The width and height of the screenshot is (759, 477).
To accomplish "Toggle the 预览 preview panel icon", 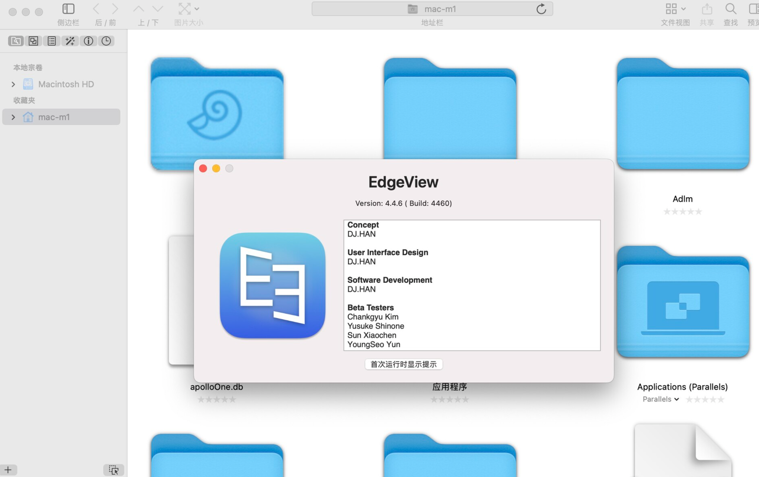I will point(754,9).
